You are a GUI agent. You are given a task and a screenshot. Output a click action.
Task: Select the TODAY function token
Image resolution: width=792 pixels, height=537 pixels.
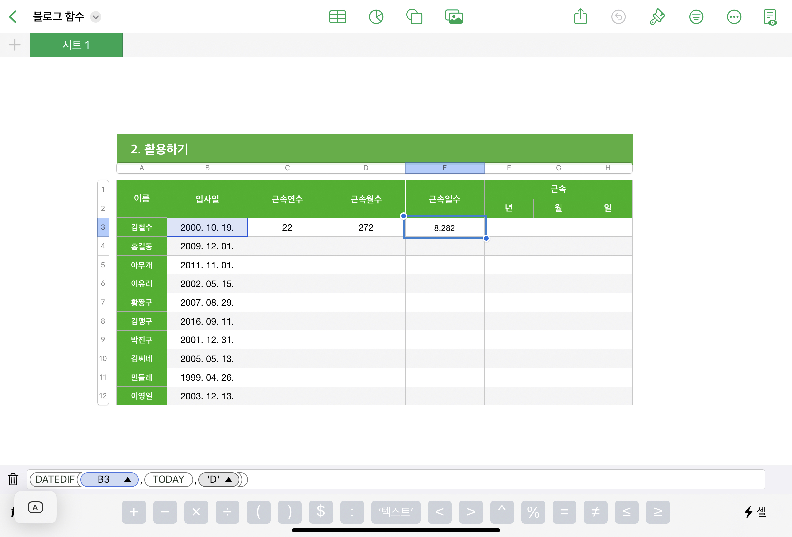[168, 479]
